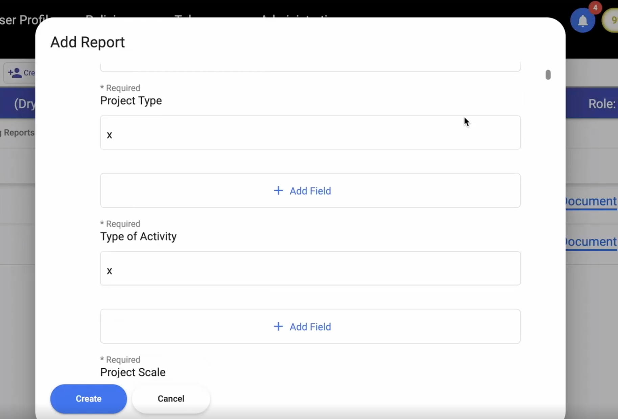Click the red notification count badge
This screenshot has height=419, width=618.
[595, 7]
